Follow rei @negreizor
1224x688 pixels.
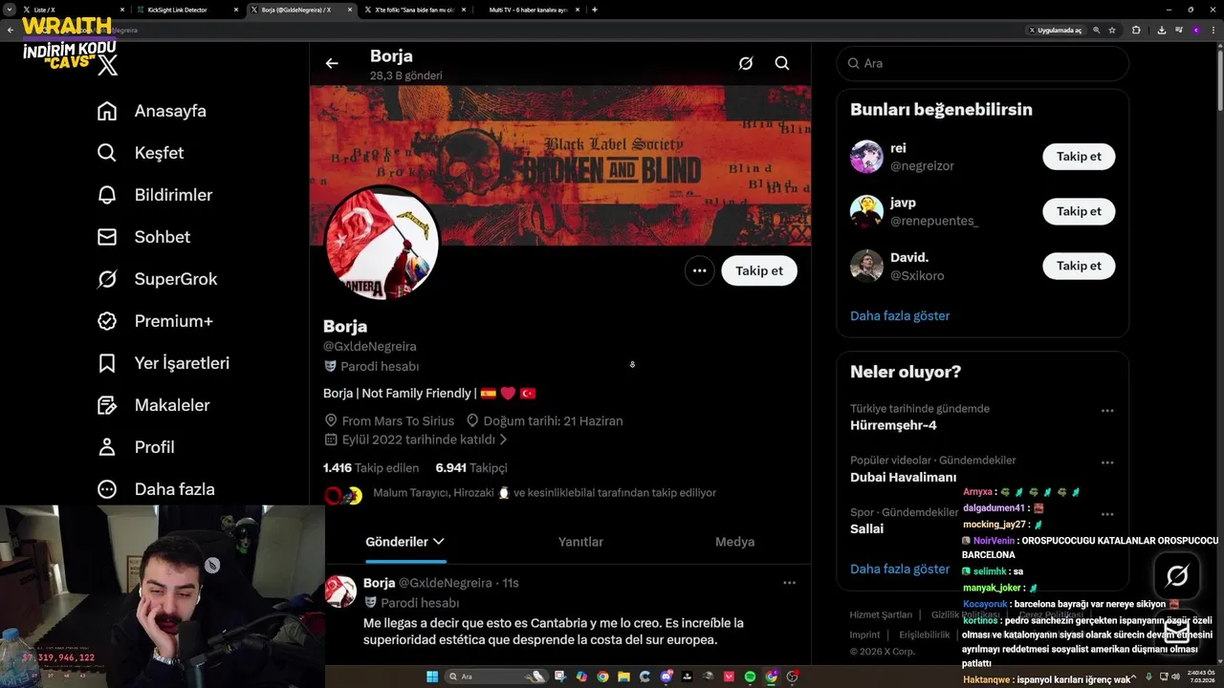point(1079,157)
